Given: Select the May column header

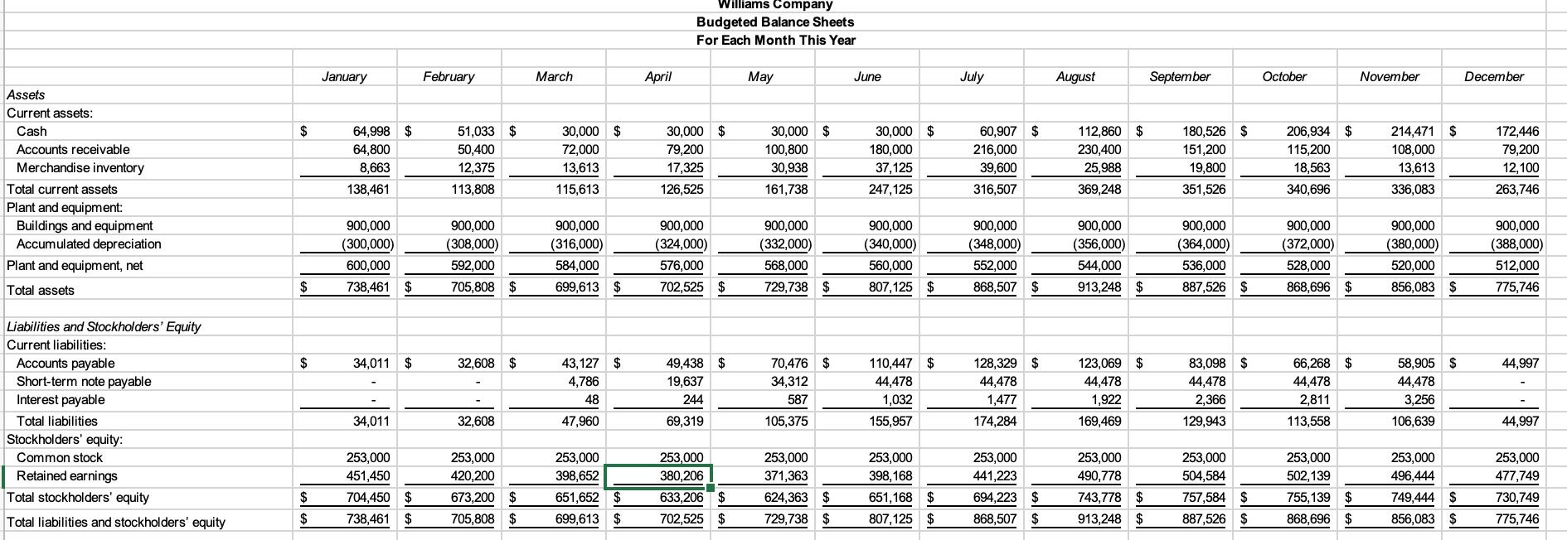Looking at the screenshot, I should (760, 76).
